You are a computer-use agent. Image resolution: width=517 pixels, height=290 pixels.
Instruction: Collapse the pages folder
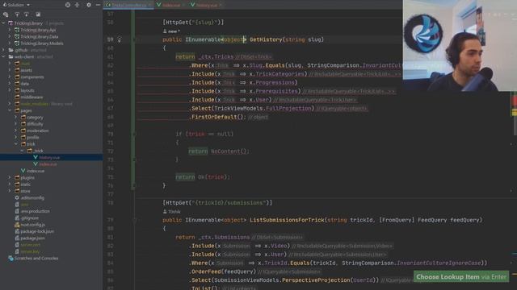tap(10, 110)
